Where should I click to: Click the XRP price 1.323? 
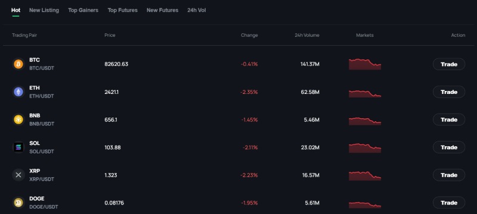111,175
